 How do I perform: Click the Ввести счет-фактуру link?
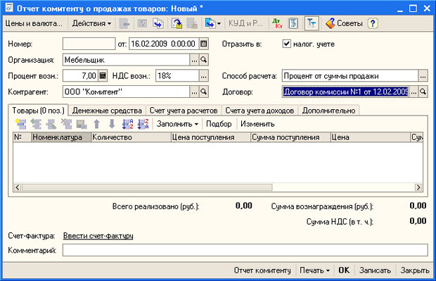tap(98, 236)
